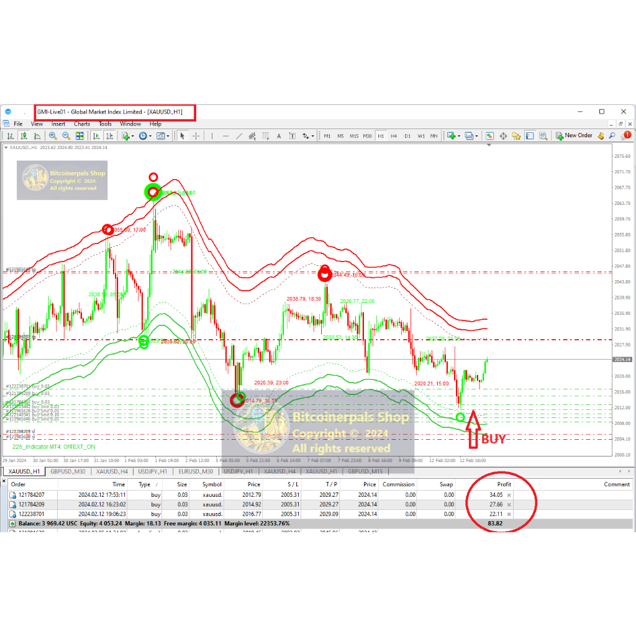Screen dimensions: 636x636
Task: Open the Navigator panel star-folder icon
Action: click(517, 135)
